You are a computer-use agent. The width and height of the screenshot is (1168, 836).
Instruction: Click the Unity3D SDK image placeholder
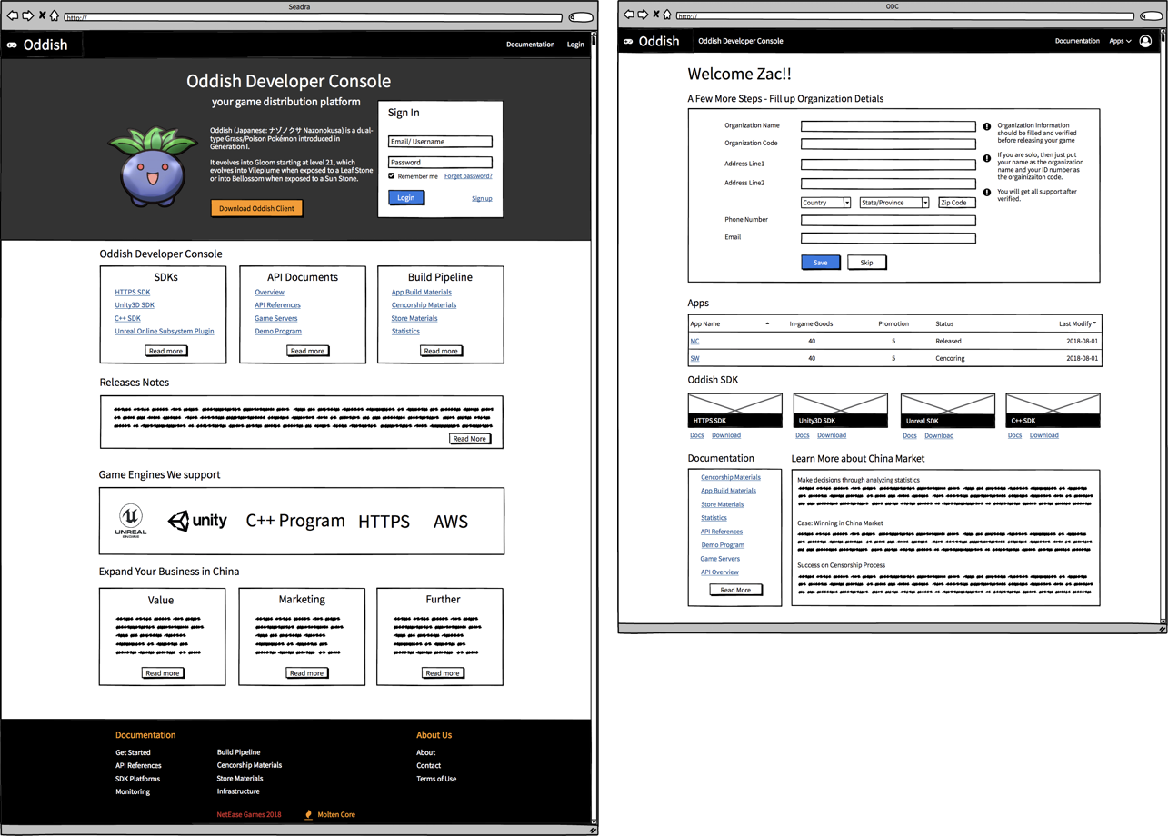(840, 411)
